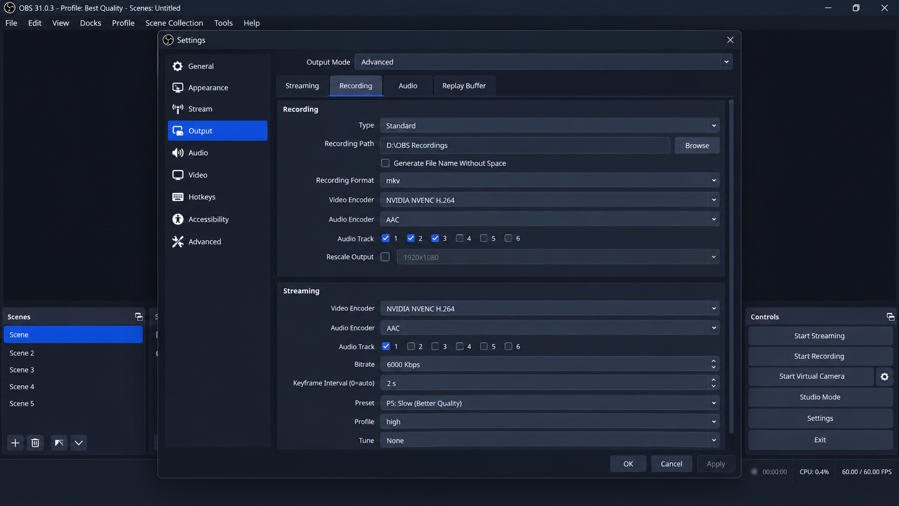
Task: Open the Docks menu
Action: (x=90, y=23)
